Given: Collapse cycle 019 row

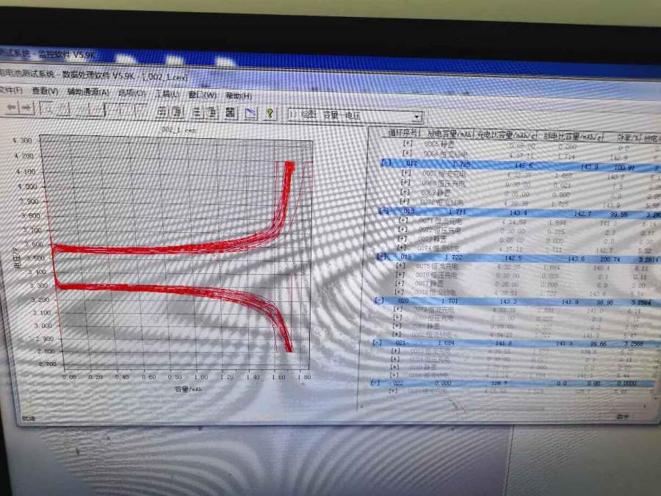Looking at the screenshot, I should (x=381, y=256).
